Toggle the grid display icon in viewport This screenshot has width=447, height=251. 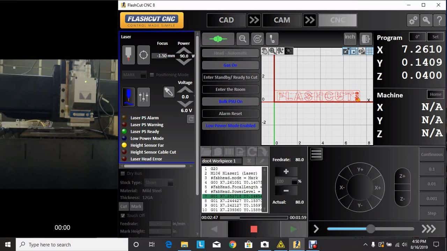369,51
